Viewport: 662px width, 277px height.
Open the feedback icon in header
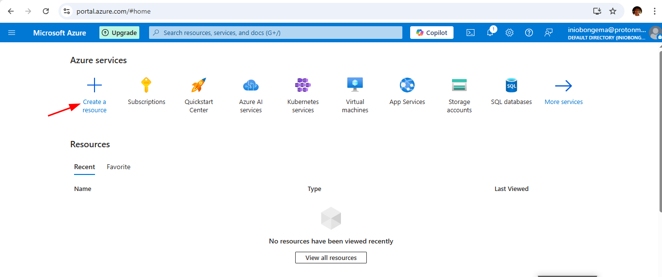pos(549,33)
